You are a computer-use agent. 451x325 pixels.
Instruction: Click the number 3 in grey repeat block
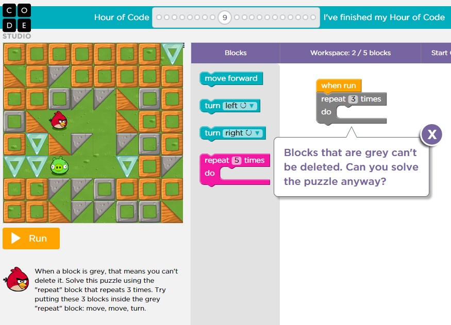click(x=353, y=99)
